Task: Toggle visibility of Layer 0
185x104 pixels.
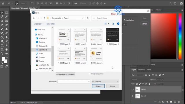Action: [x=133, y=90]
